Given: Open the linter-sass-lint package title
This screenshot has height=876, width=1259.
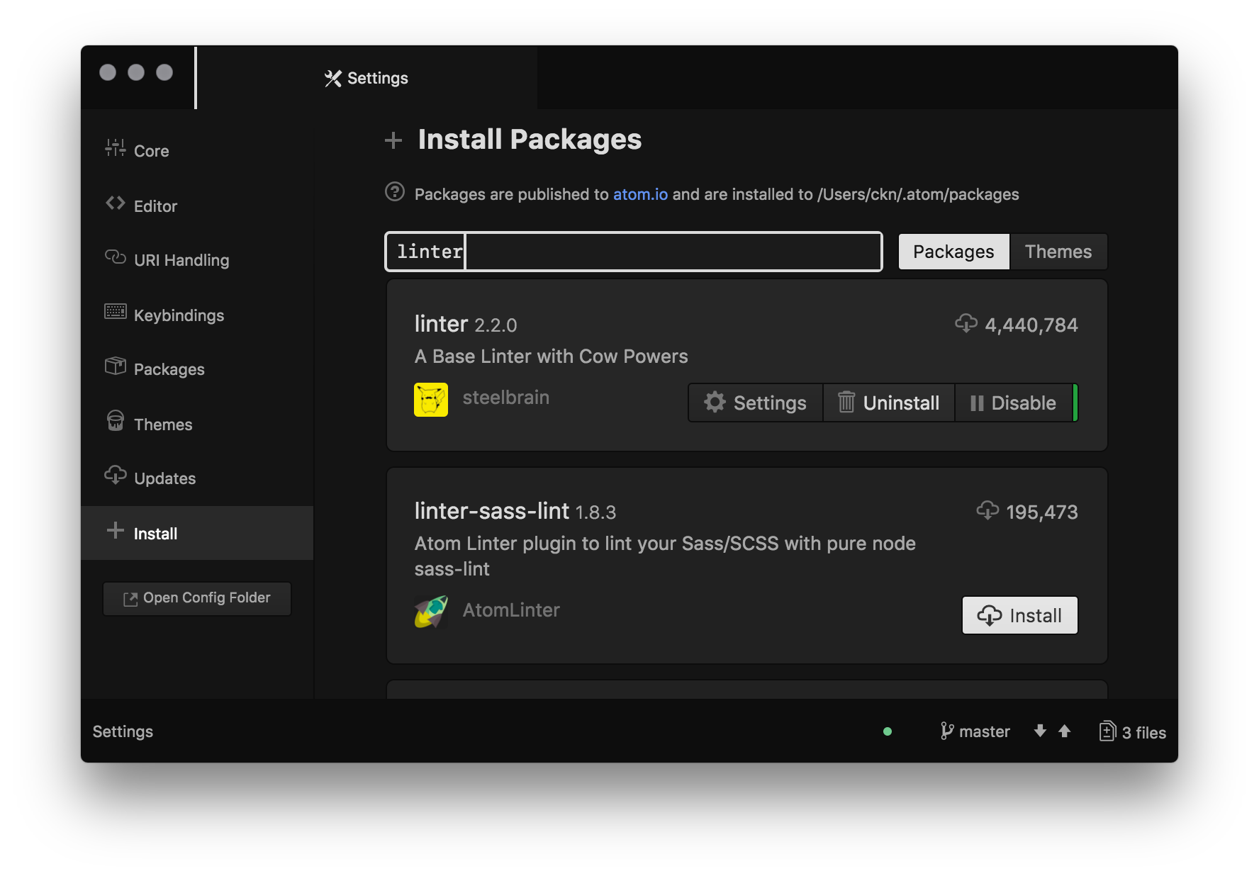Looking at the screenshot, I should (x=491, y=511).
